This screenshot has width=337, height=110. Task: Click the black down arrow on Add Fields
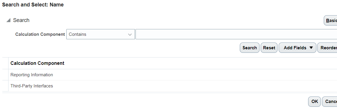coord(311,48)
